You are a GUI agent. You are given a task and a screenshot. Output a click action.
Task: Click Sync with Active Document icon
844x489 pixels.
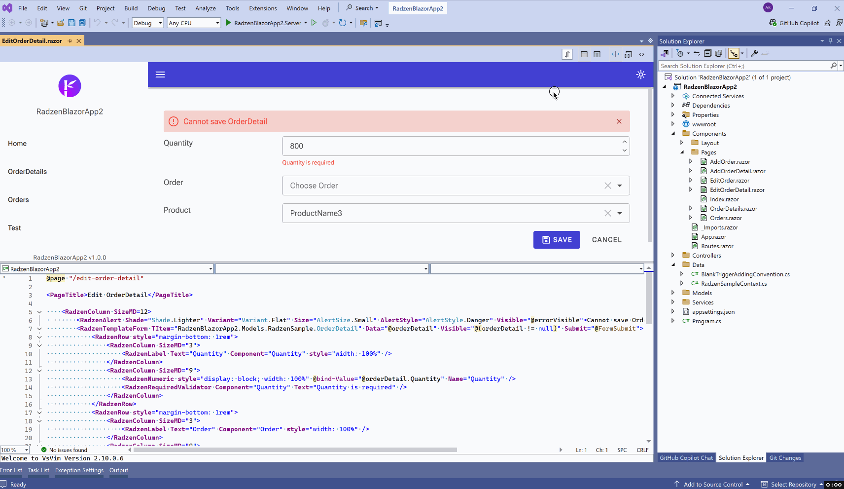click(x=697, y=53)
